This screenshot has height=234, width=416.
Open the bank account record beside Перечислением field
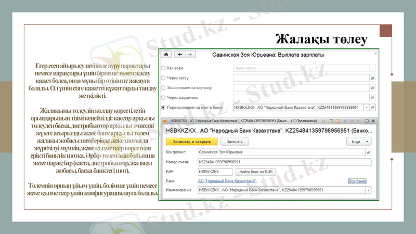pyautogui.click(x=373, y=108)
